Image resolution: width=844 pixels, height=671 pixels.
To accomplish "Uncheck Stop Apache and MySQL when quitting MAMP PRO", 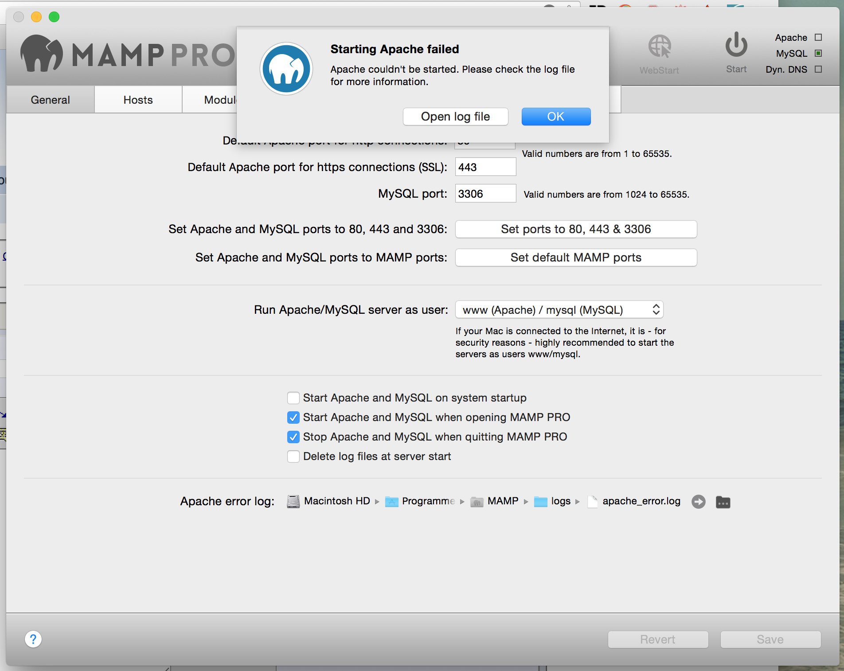I will coord(293,437).
